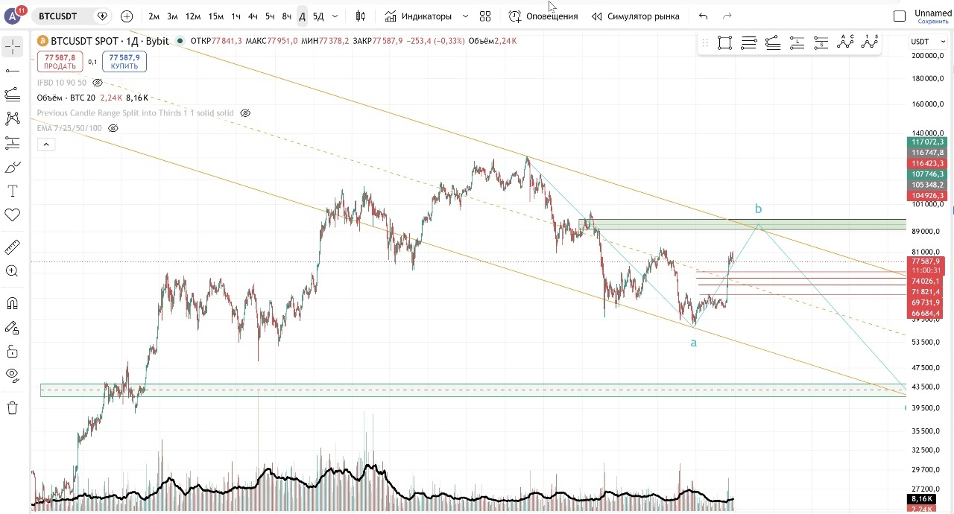Select Elliott 12345 wave tool
Image resolution: width=954 pixels, height=514 pixels.
click(x=870, y=42)
